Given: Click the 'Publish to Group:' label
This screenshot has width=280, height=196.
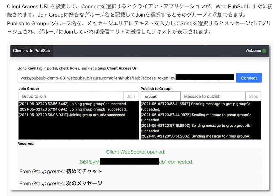Looking at the screenshot, I should pyautogui.click(x=156, y=89).
